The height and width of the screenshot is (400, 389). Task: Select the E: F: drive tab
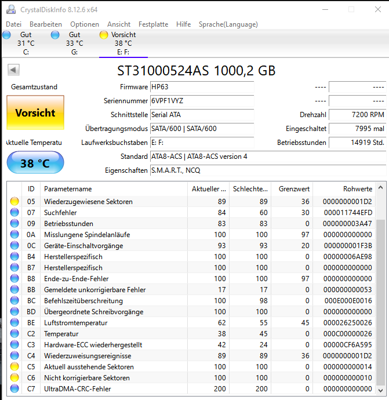click(123, 43)
